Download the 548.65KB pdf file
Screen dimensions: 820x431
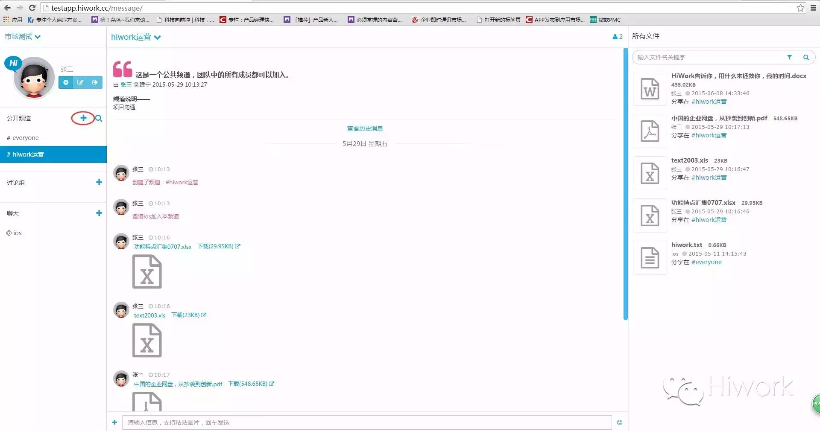pos(251,384)
